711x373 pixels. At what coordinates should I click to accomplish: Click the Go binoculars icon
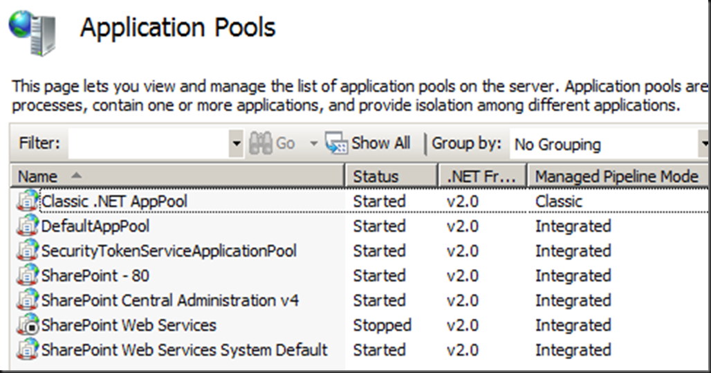tap(261, 143)
